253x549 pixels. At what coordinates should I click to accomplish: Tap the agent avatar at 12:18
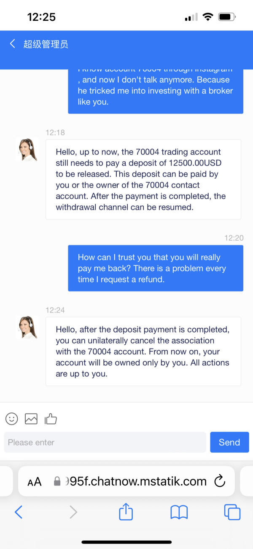27,149
